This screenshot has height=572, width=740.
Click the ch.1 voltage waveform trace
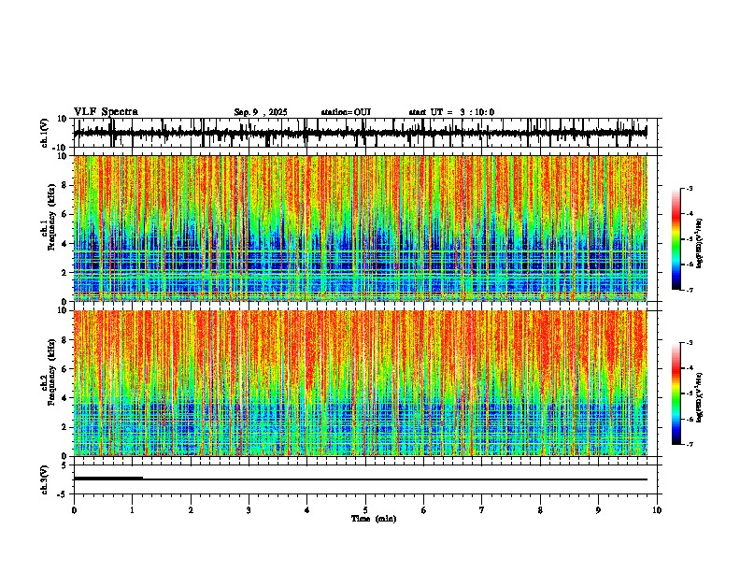360,133
